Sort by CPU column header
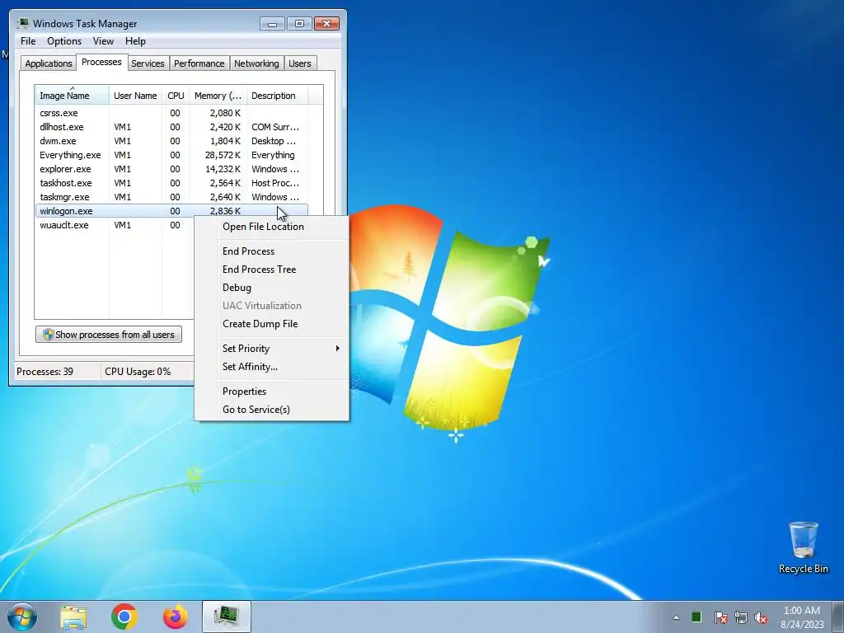Screen dimensions: 844x633 176,96
